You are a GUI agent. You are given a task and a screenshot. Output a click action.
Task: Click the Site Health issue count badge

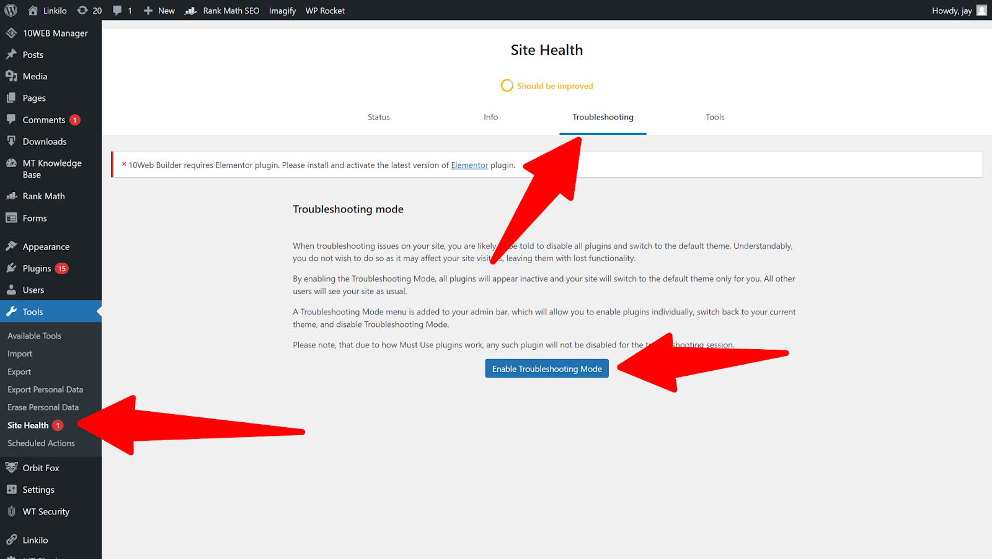pos(58,425)
